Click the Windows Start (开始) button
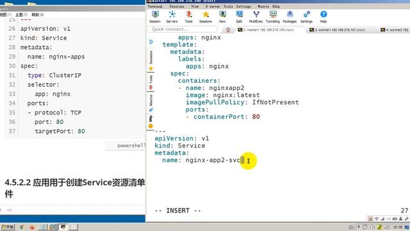The width and height of the screenshot is (410, 231). coord(8,227)
